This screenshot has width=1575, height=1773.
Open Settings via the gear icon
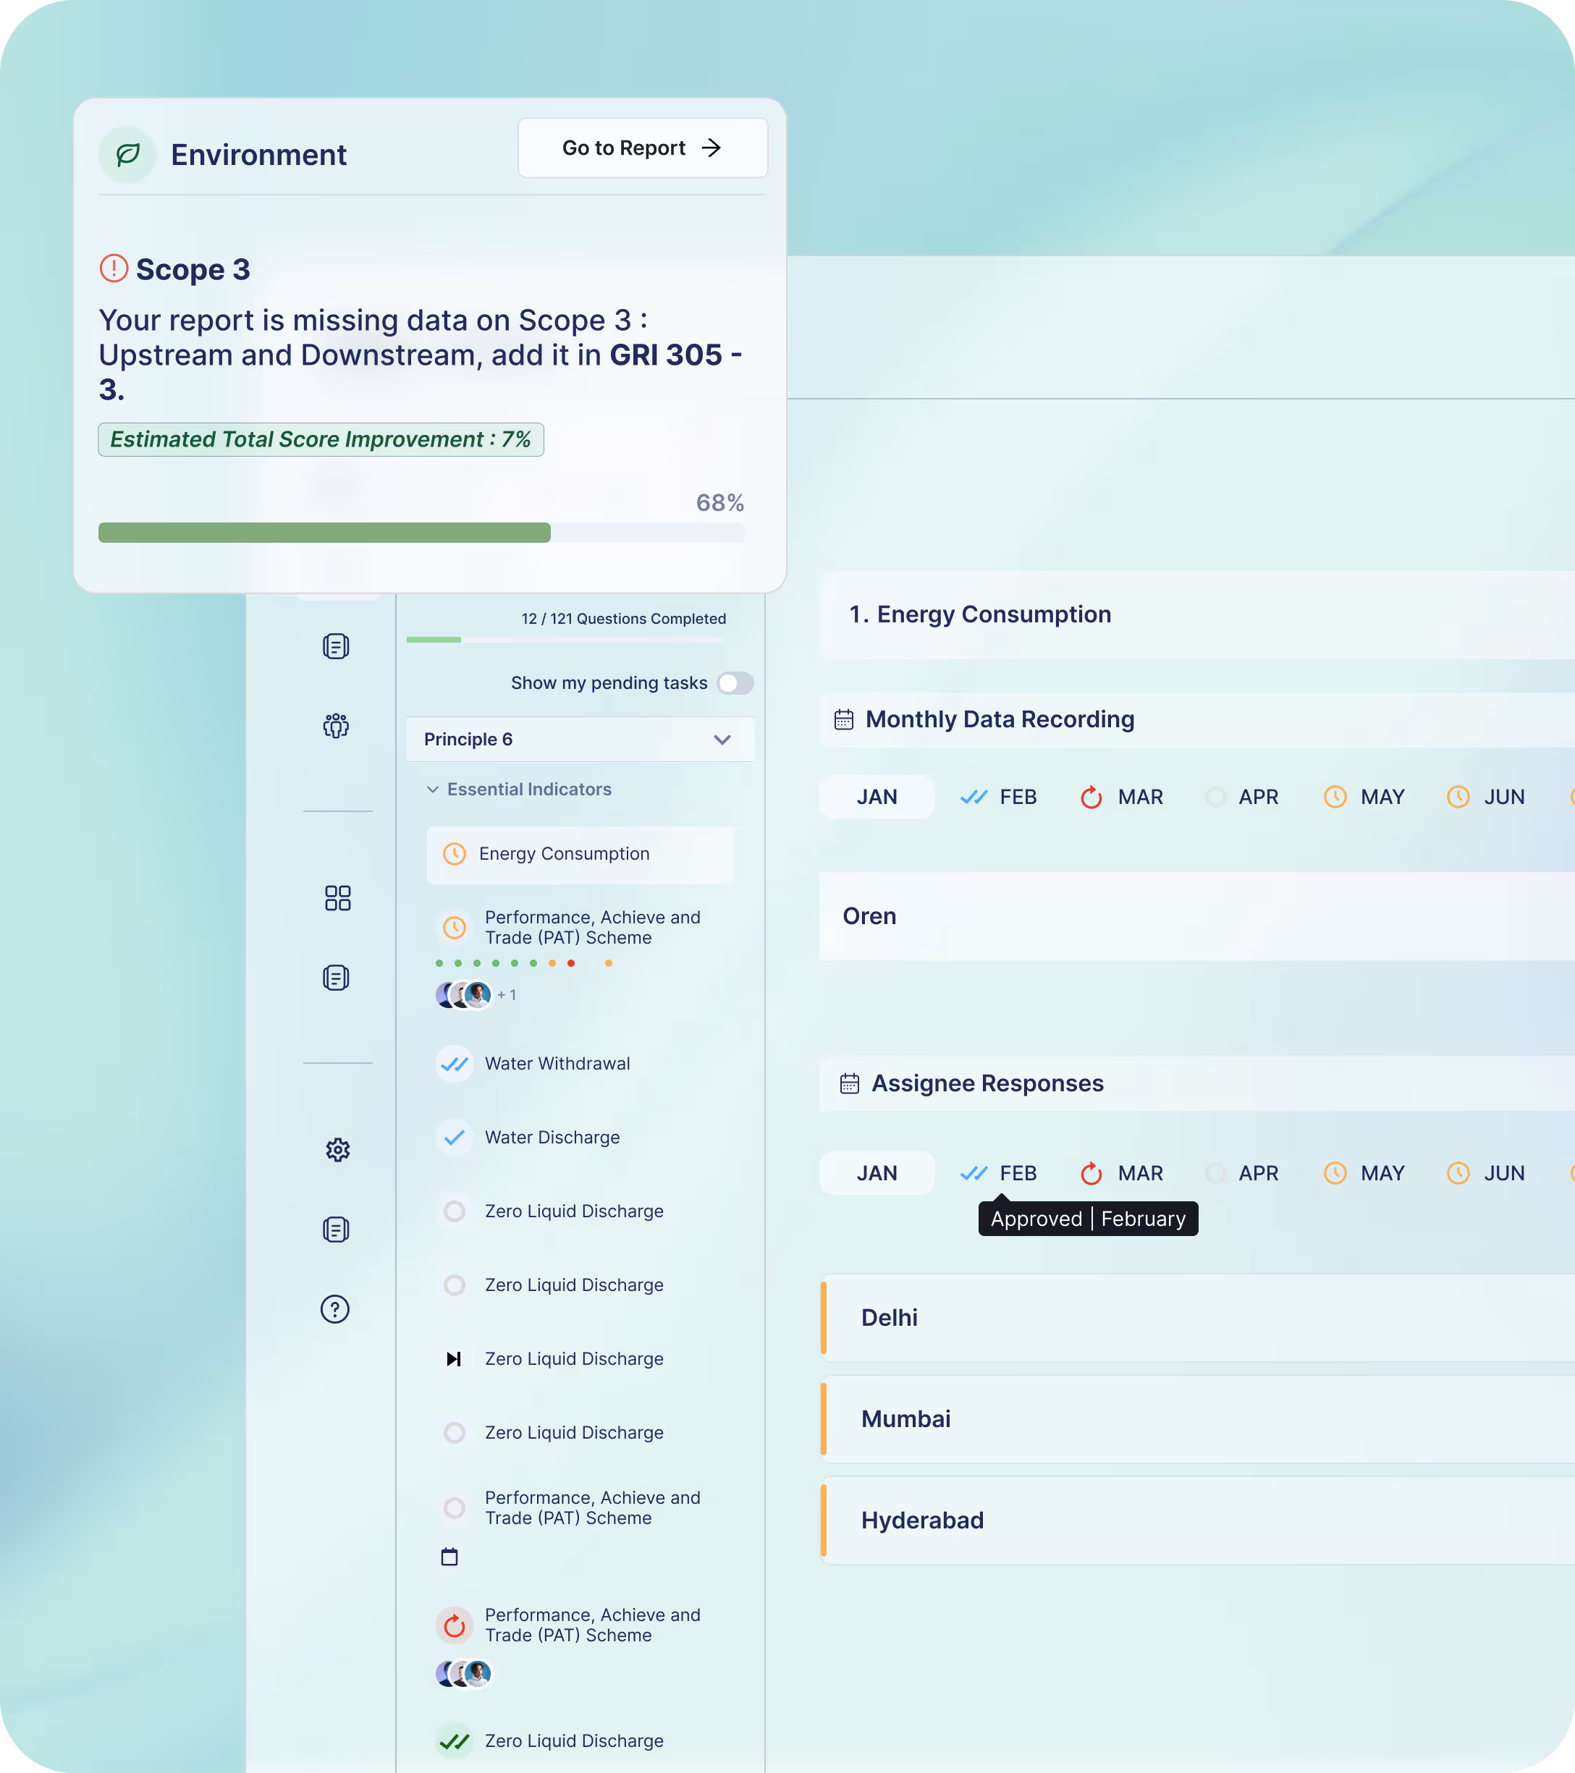pyautogui.click(x=337, y=1149)
